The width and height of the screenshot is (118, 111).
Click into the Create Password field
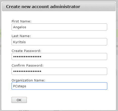point(59,57)
